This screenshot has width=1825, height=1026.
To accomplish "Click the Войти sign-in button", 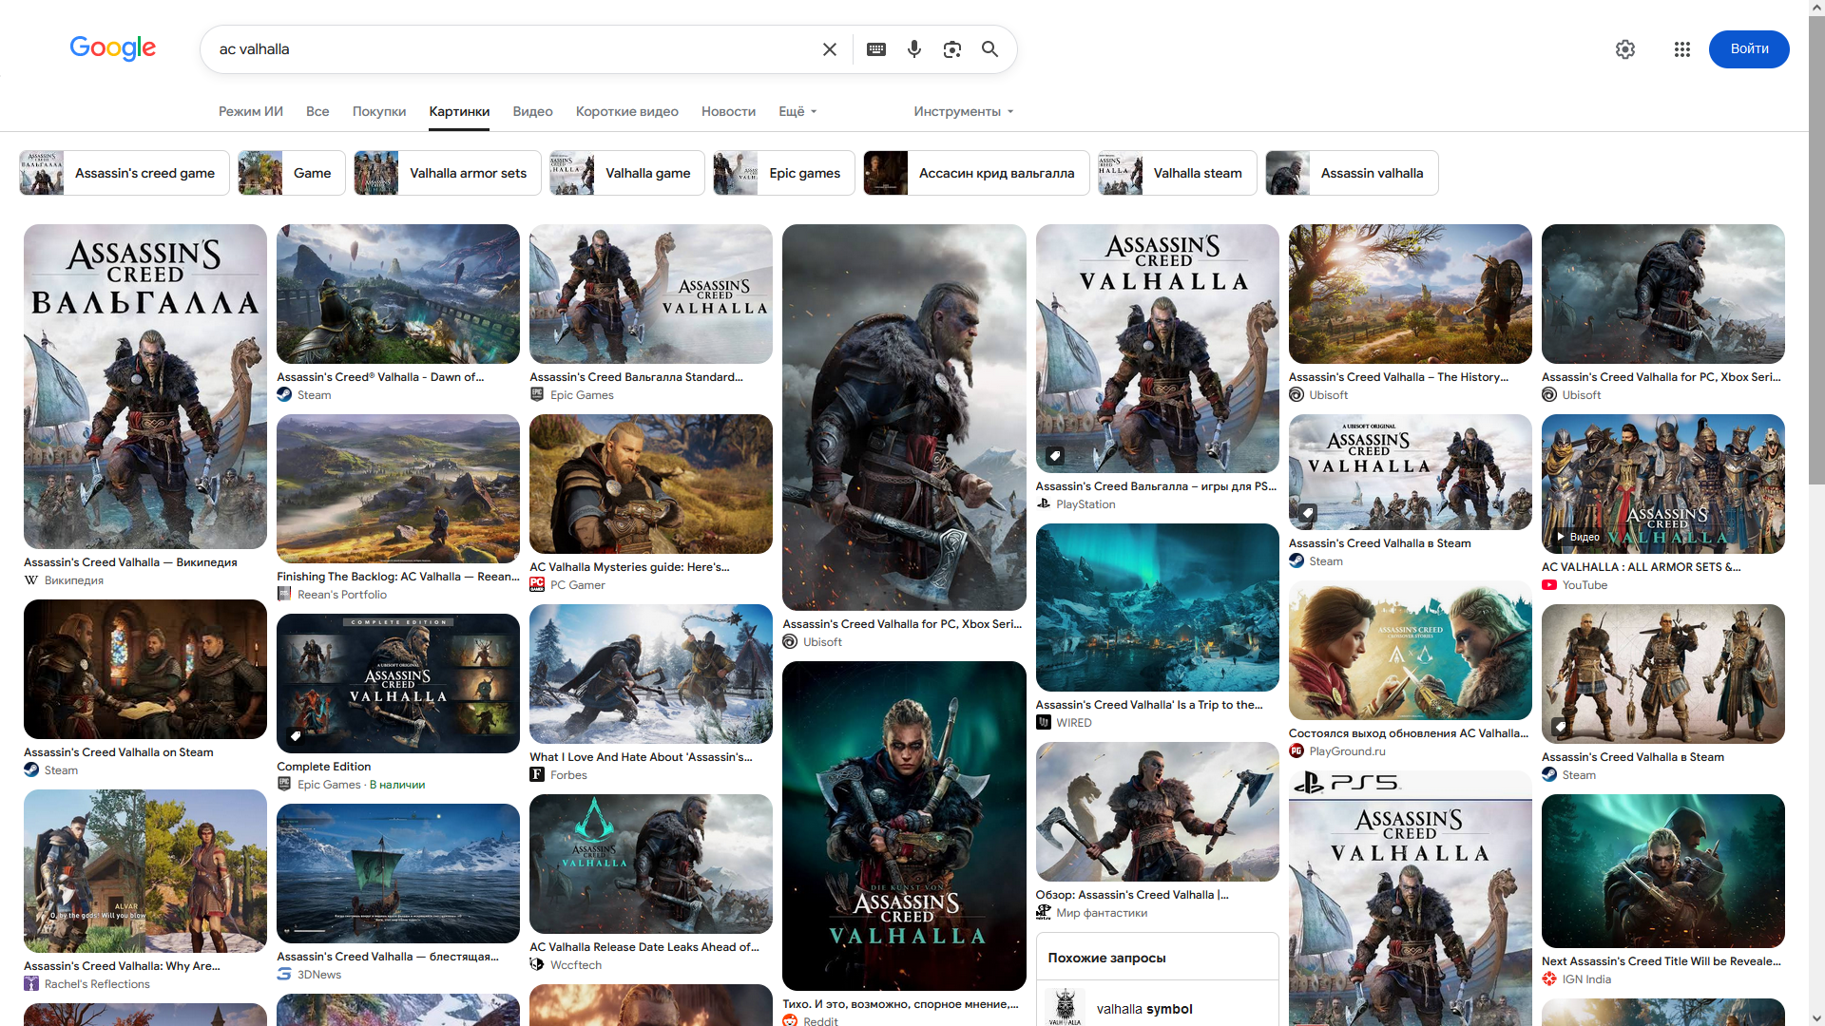I will [x=1749, y=49].
